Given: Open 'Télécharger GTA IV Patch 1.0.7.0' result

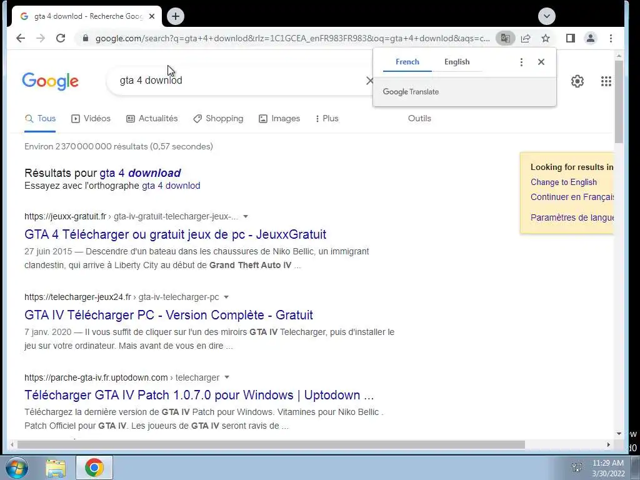Looking at the screenshot, I should click(199, 395).
